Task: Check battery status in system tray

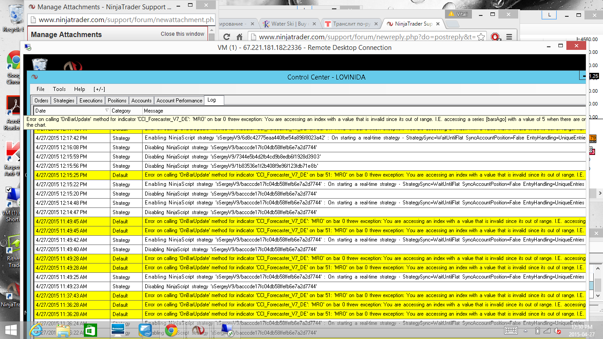Action: coord(537,331)
